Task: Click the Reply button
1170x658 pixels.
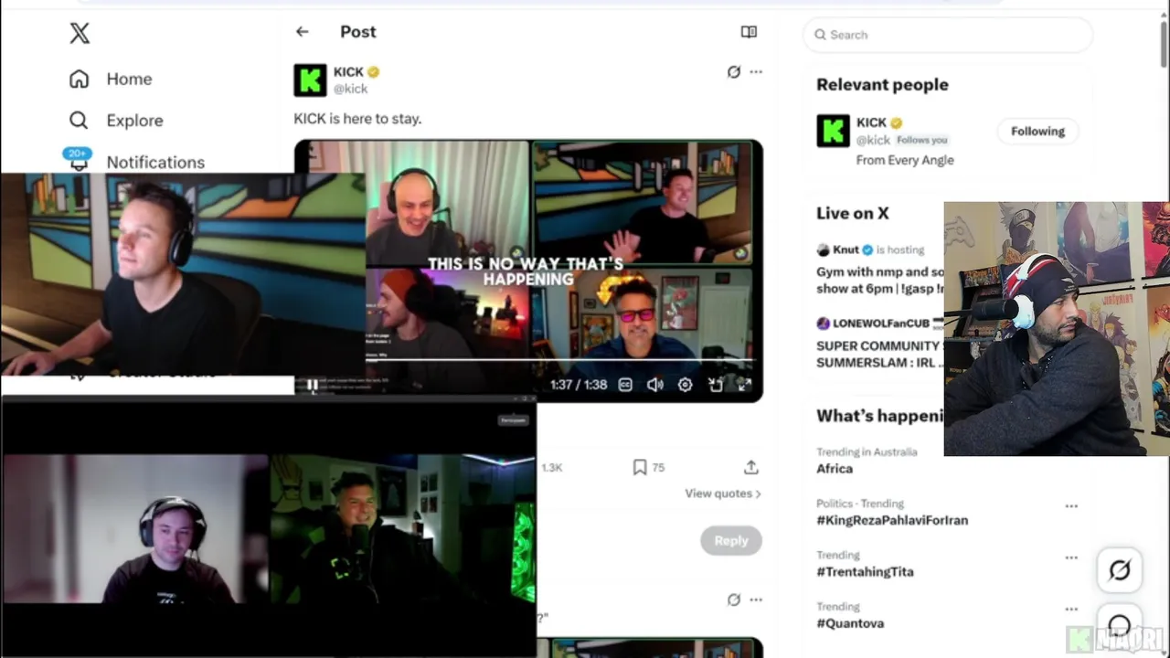Action: point(731,540)
